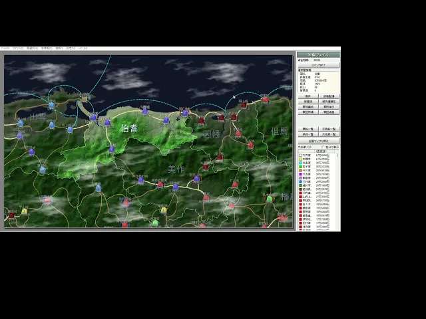426x319 pixels.
Task: Select the green castle at the map's bottom edge
Action: pos(155,223)
